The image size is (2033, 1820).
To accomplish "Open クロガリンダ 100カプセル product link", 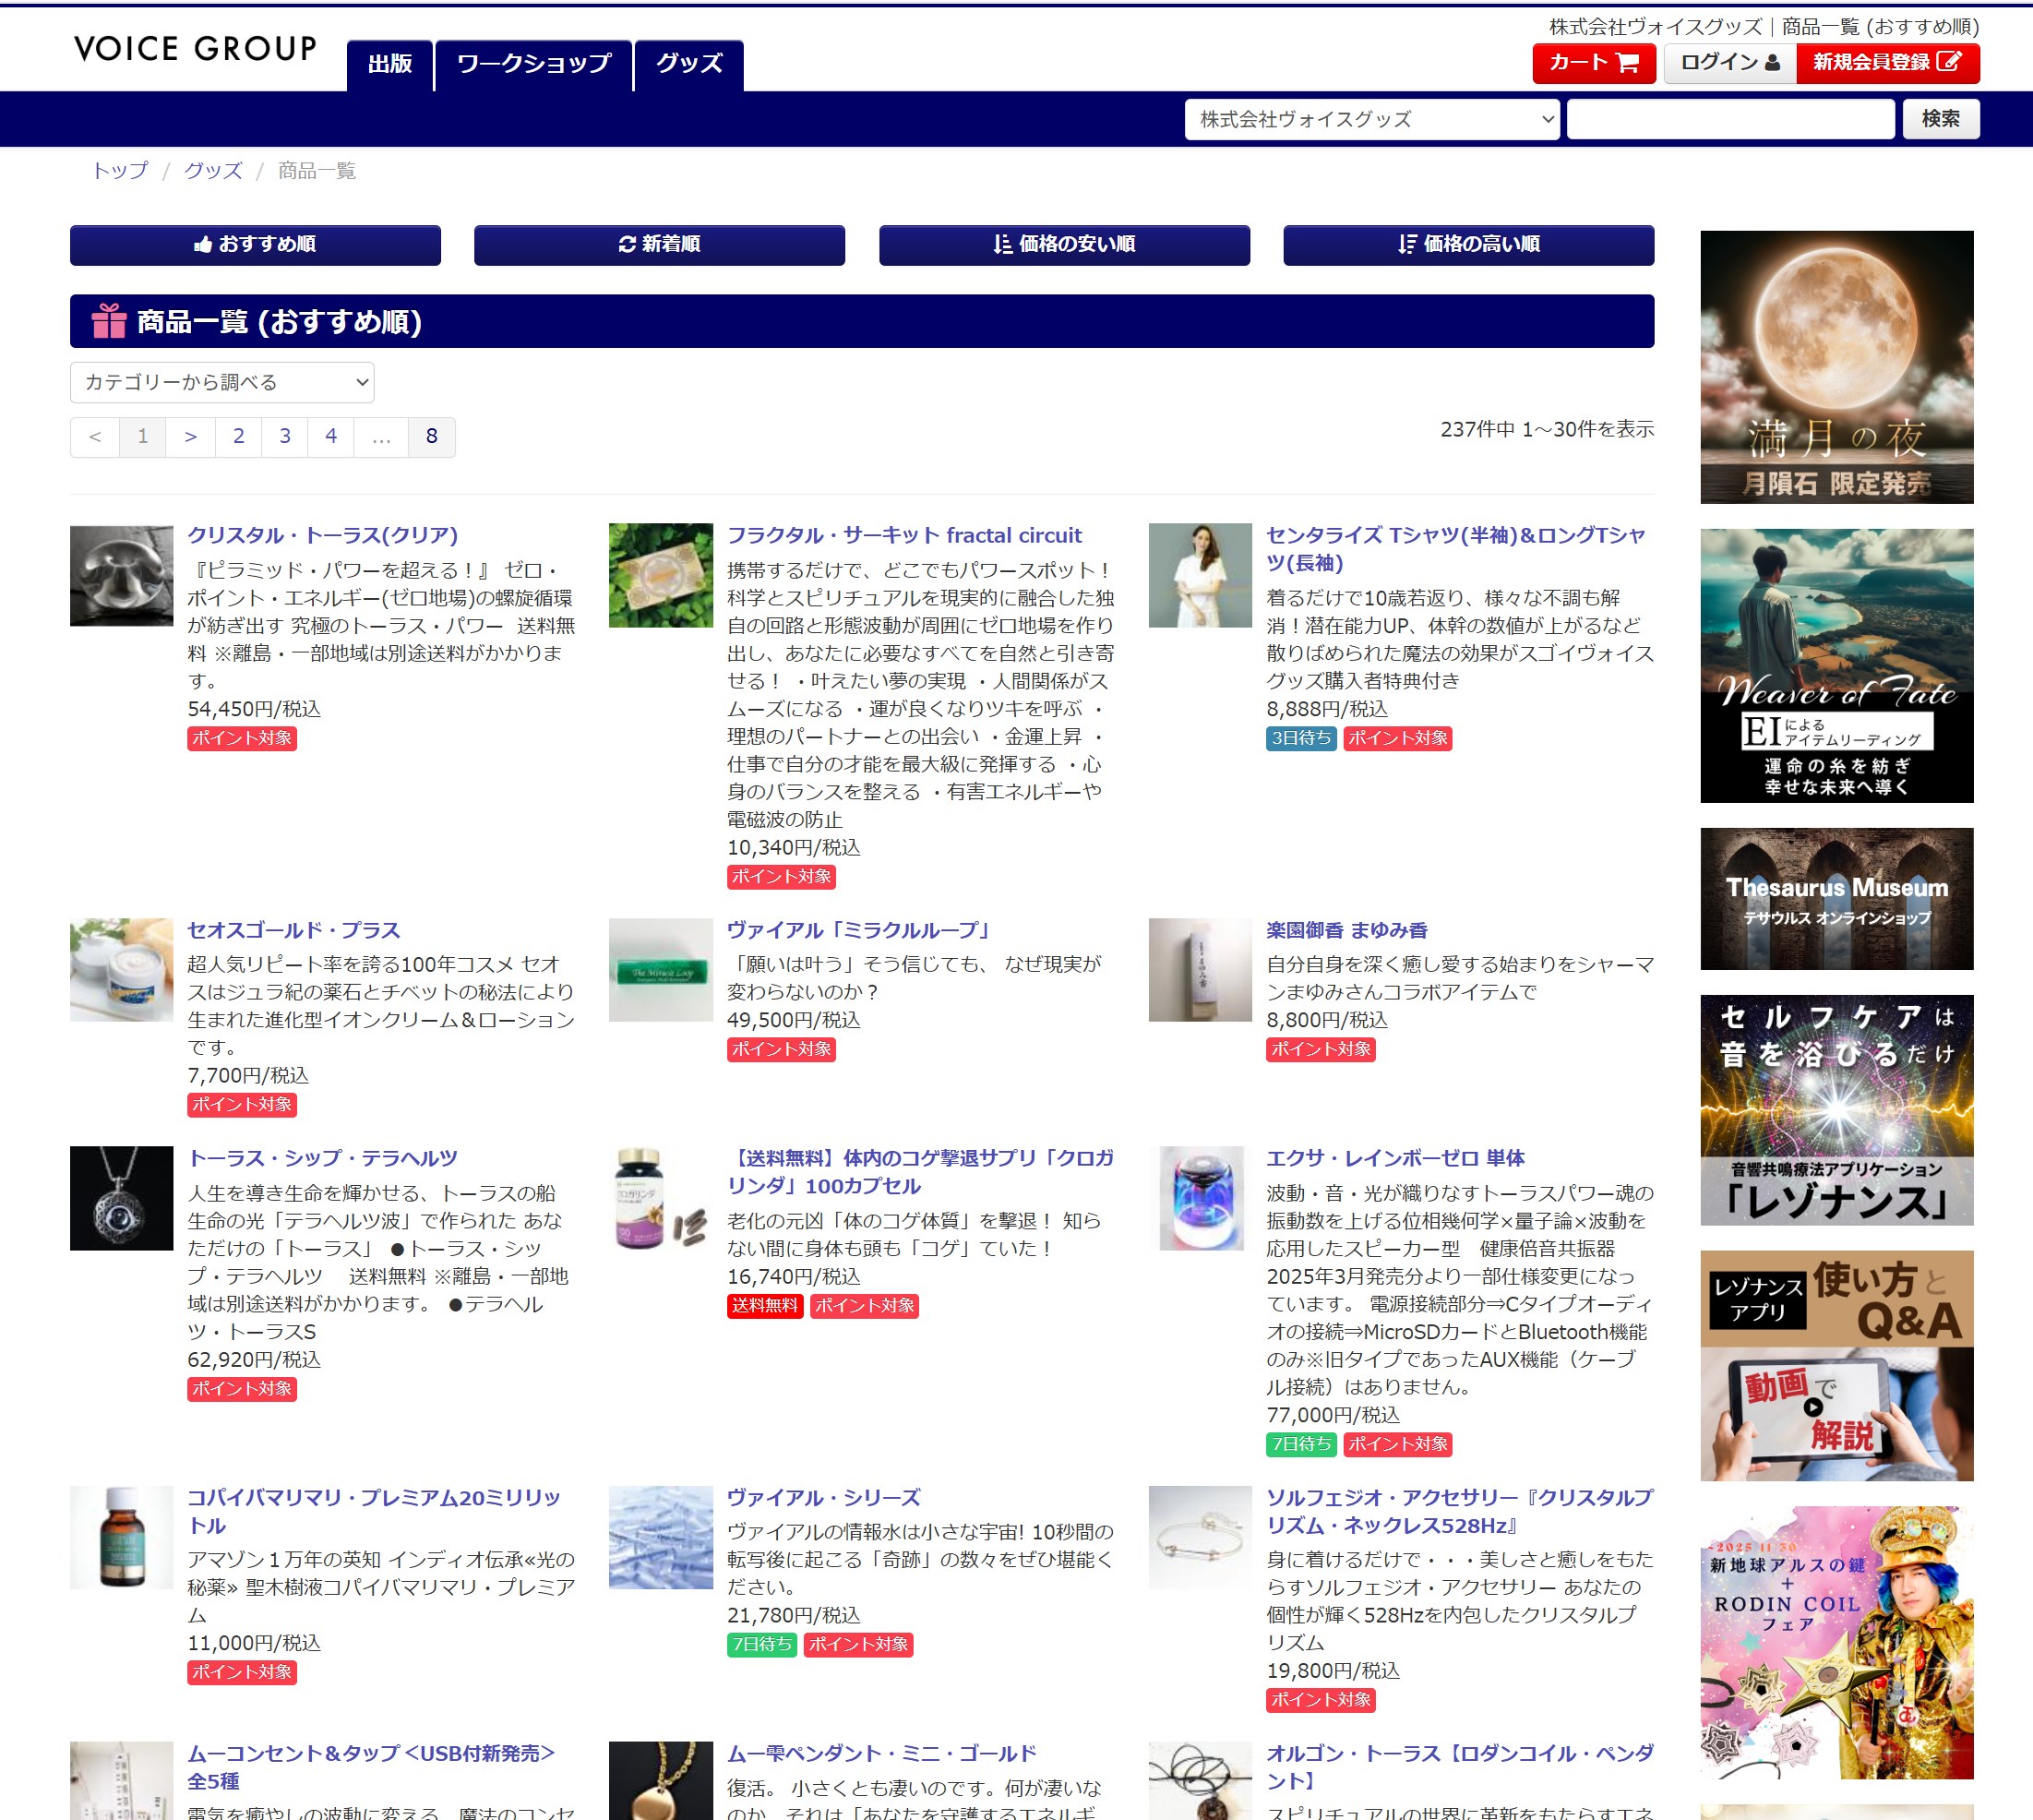I will [920, 1172].
